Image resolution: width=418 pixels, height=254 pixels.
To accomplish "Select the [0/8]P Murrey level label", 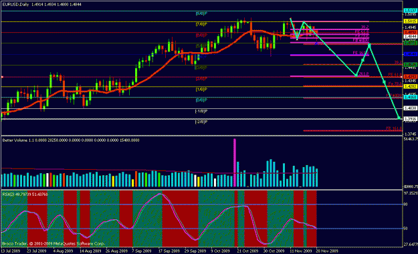I will (201, 100).
